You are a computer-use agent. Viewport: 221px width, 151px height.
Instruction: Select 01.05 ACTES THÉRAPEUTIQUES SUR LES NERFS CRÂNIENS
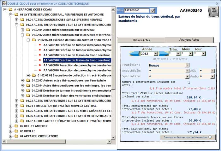pyautogui.click(x=69, y=111)
